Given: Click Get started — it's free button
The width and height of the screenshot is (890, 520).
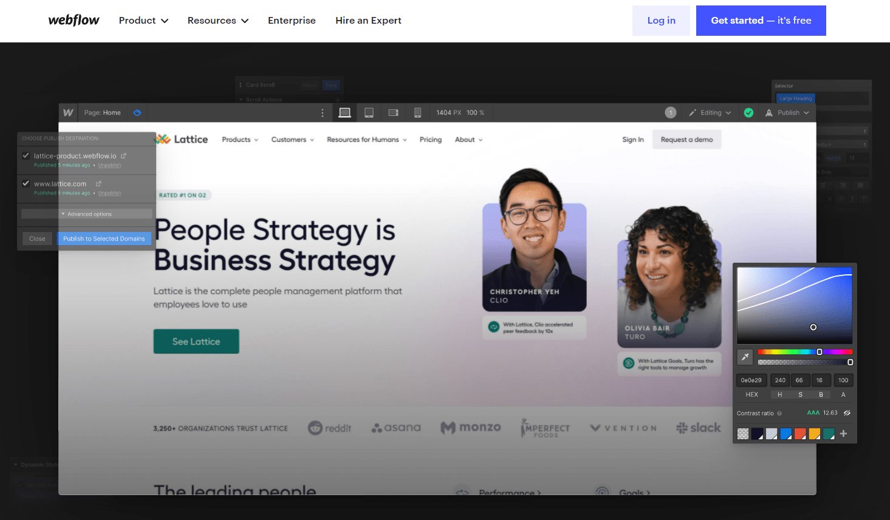Looking at the screenshot, I should coord(761,21).
